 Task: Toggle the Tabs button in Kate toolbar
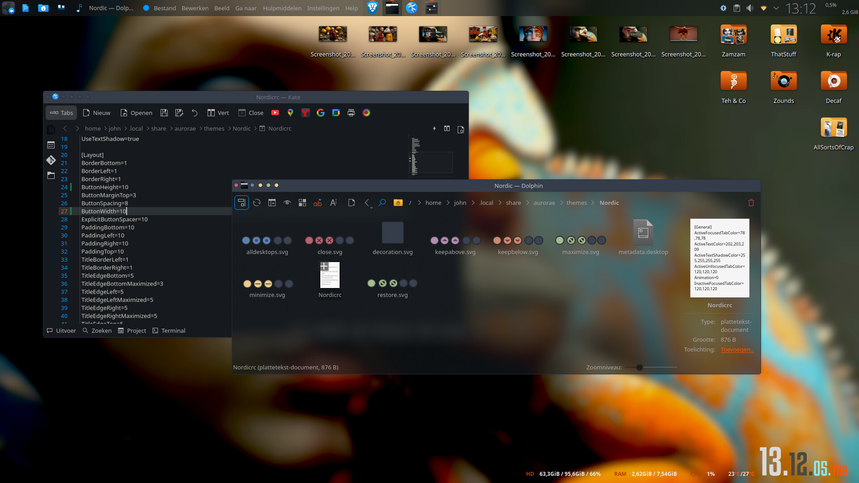coord(62,113)
